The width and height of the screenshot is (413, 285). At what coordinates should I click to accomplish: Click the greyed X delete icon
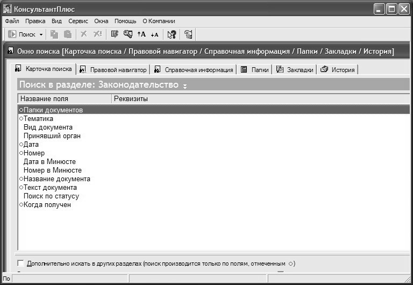coord(84,34)
